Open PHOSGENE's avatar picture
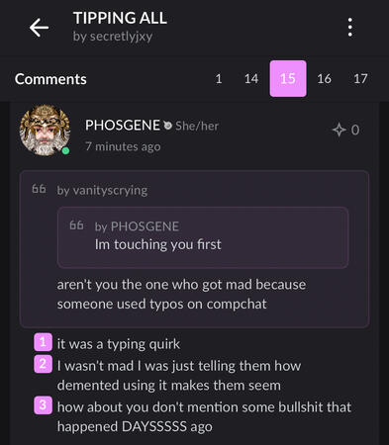This screenshot has height=445, width=389. (45, 130)
